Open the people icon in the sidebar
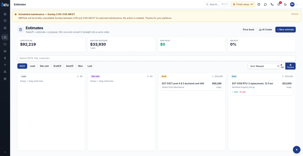The image size is (303, 156). 5,72
